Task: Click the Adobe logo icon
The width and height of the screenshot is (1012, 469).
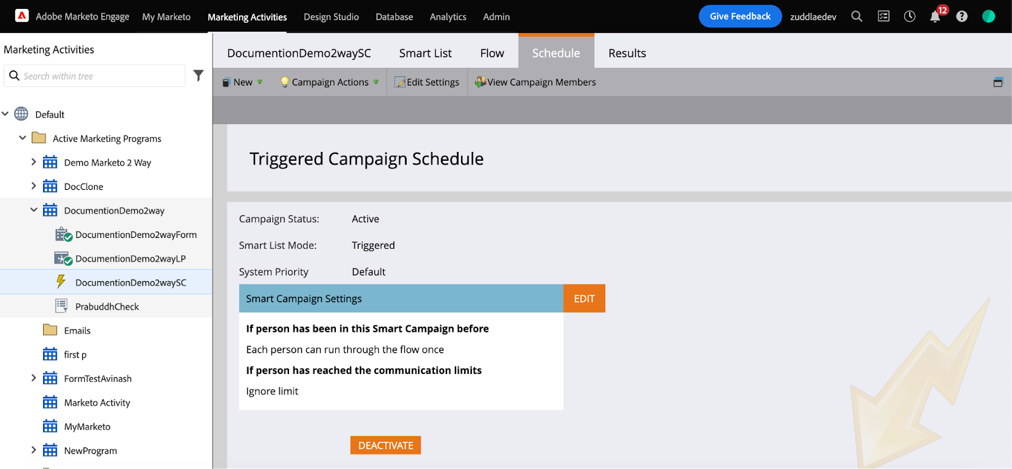Action: click(22, 16)
